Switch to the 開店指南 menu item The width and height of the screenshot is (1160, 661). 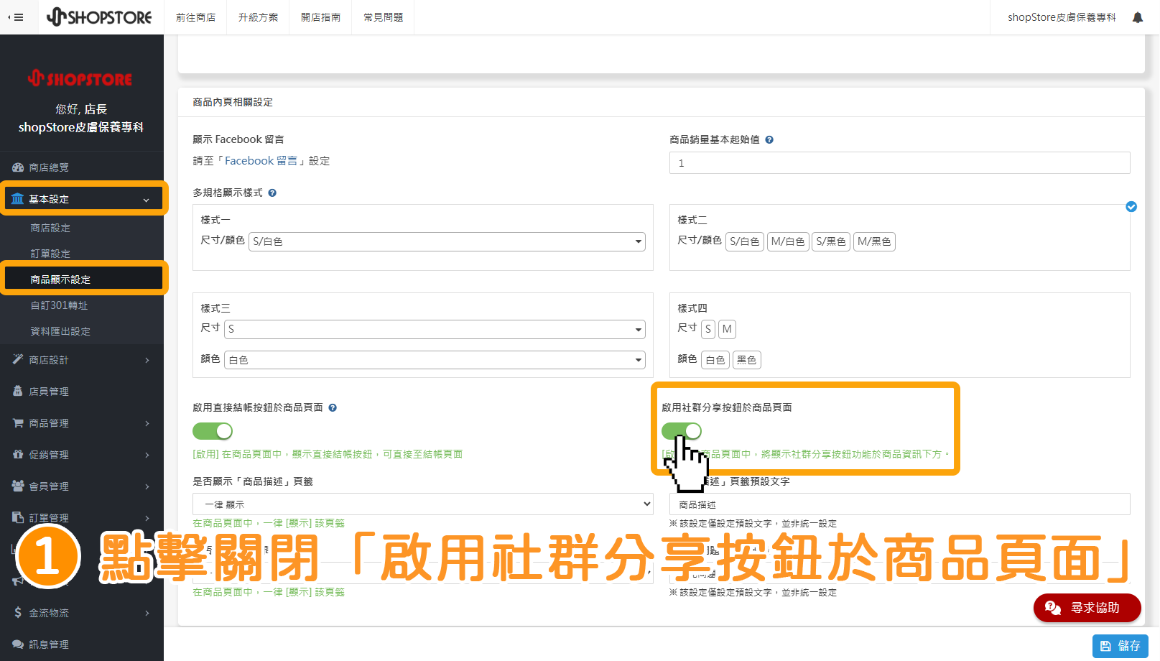[320, 17]
